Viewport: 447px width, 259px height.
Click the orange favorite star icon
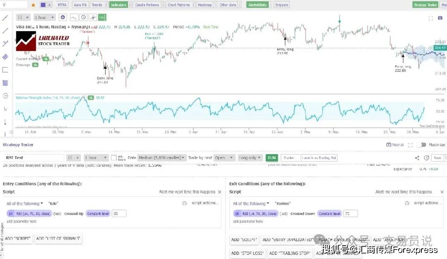33,5
